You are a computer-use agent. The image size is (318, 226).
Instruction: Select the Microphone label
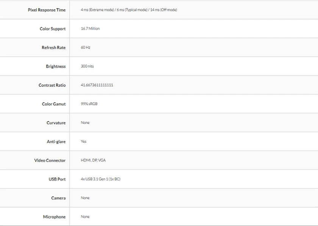tap(55, 217)
